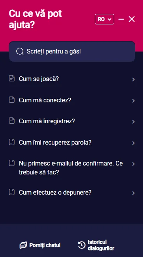Screen dimensions: 143x257
Task: Open 'Cum efectuez o depunere?' article
Action: [71, 193]
